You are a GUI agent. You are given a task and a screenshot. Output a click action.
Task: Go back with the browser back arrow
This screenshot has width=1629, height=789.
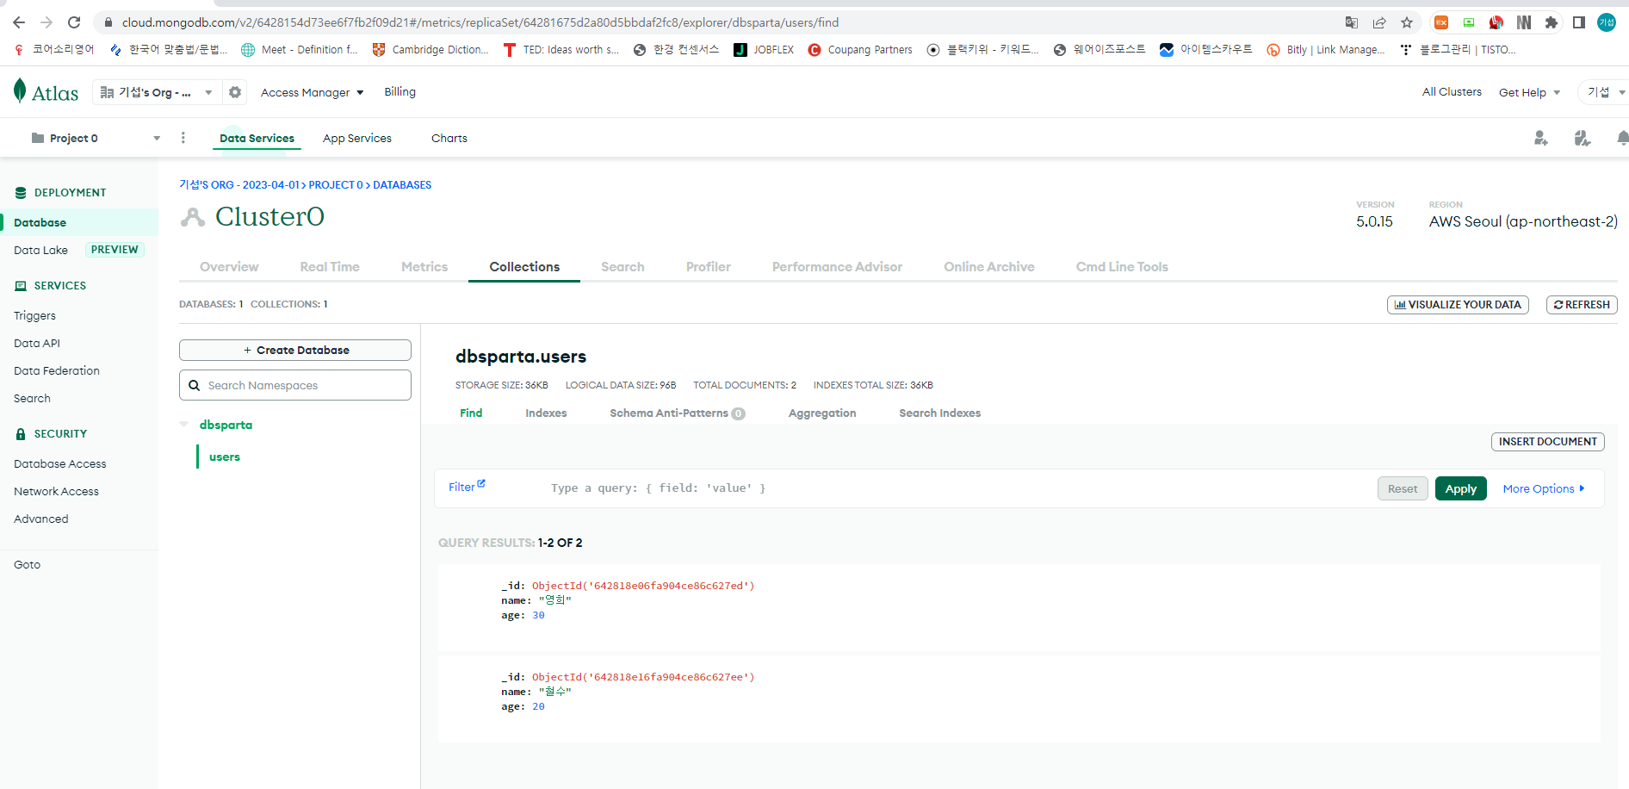tap(19, 22)
